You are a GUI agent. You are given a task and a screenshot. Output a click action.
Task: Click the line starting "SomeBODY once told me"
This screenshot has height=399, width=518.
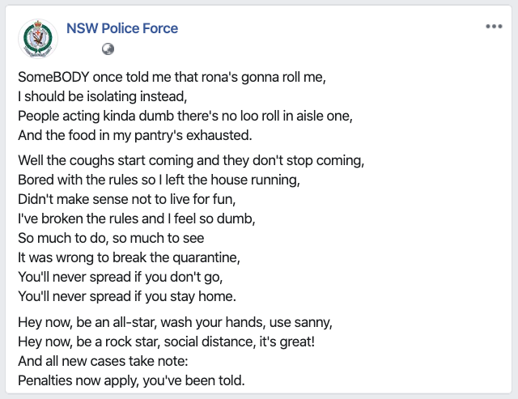[x=172, y=77]
